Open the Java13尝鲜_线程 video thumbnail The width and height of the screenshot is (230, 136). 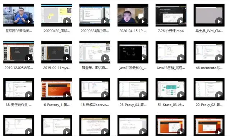(x=171, y=52)
